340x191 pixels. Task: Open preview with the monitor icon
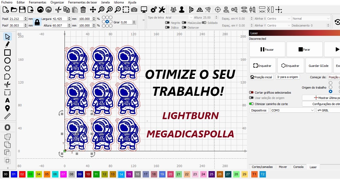point(144,10)
